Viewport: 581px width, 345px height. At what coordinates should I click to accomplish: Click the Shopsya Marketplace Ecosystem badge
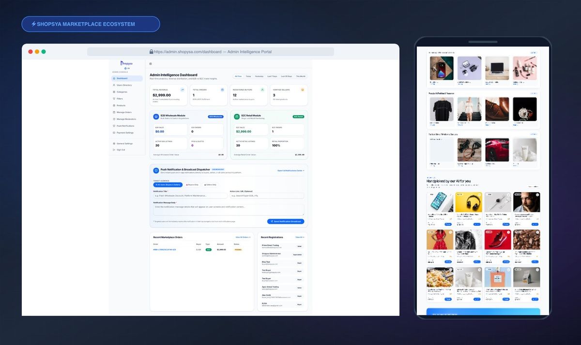(91, 24)
